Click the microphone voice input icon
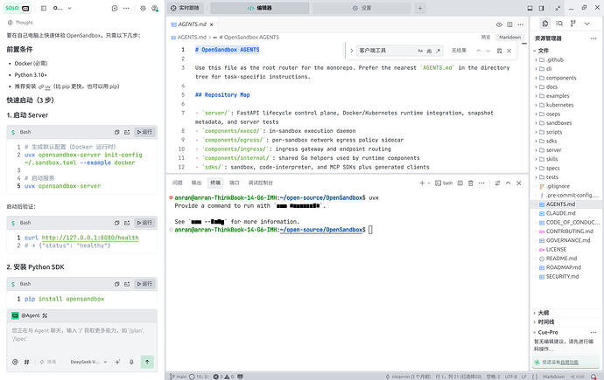The height and width of the screenshot is (380, 604). [131, 362]
